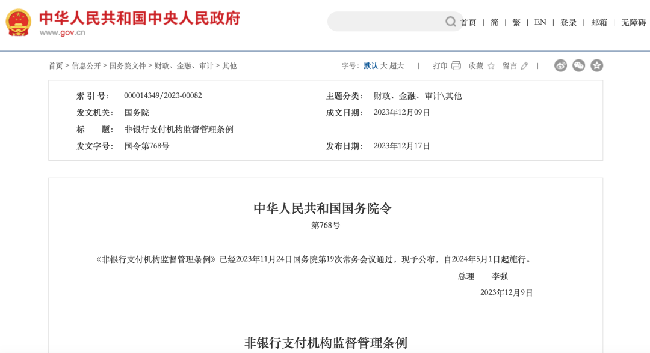The width and height of the screenshot is (650, 353).
Task: Switch font size to 大
Action: (x=384, y=65)
